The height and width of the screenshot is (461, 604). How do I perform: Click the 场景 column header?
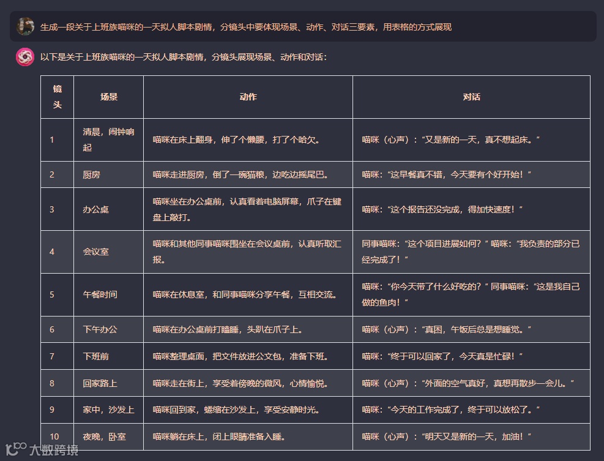pos(109,97)
